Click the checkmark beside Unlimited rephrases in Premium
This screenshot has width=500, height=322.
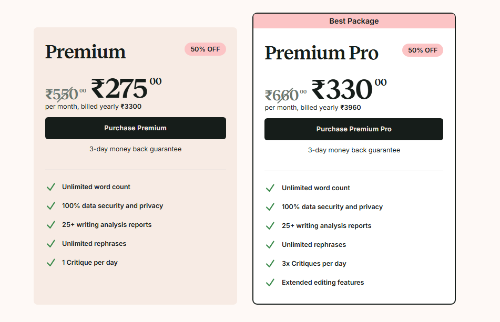tap(51, 244)
